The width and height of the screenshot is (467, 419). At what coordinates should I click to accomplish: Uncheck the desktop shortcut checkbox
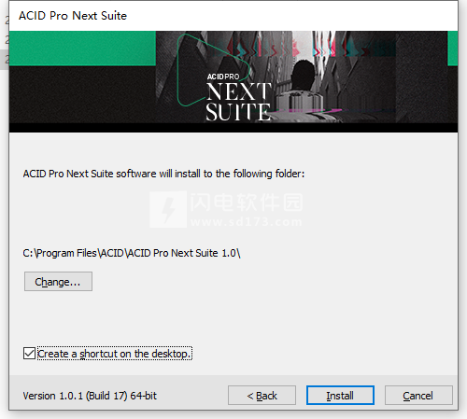point(29,354)
